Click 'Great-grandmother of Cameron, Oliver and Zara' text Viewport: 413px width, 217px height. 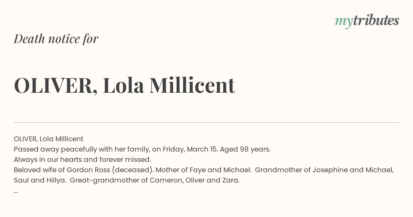[x=155, y=180]
